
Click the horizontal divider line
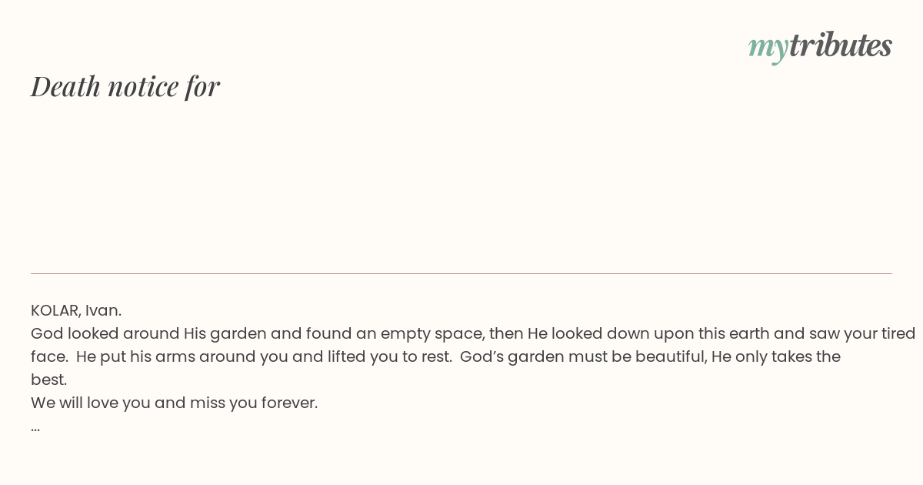coord(461,273)
